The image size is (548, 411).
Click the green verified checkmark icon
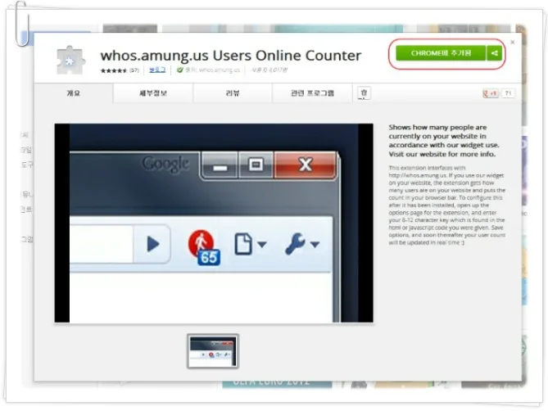(x=180, y=70)
